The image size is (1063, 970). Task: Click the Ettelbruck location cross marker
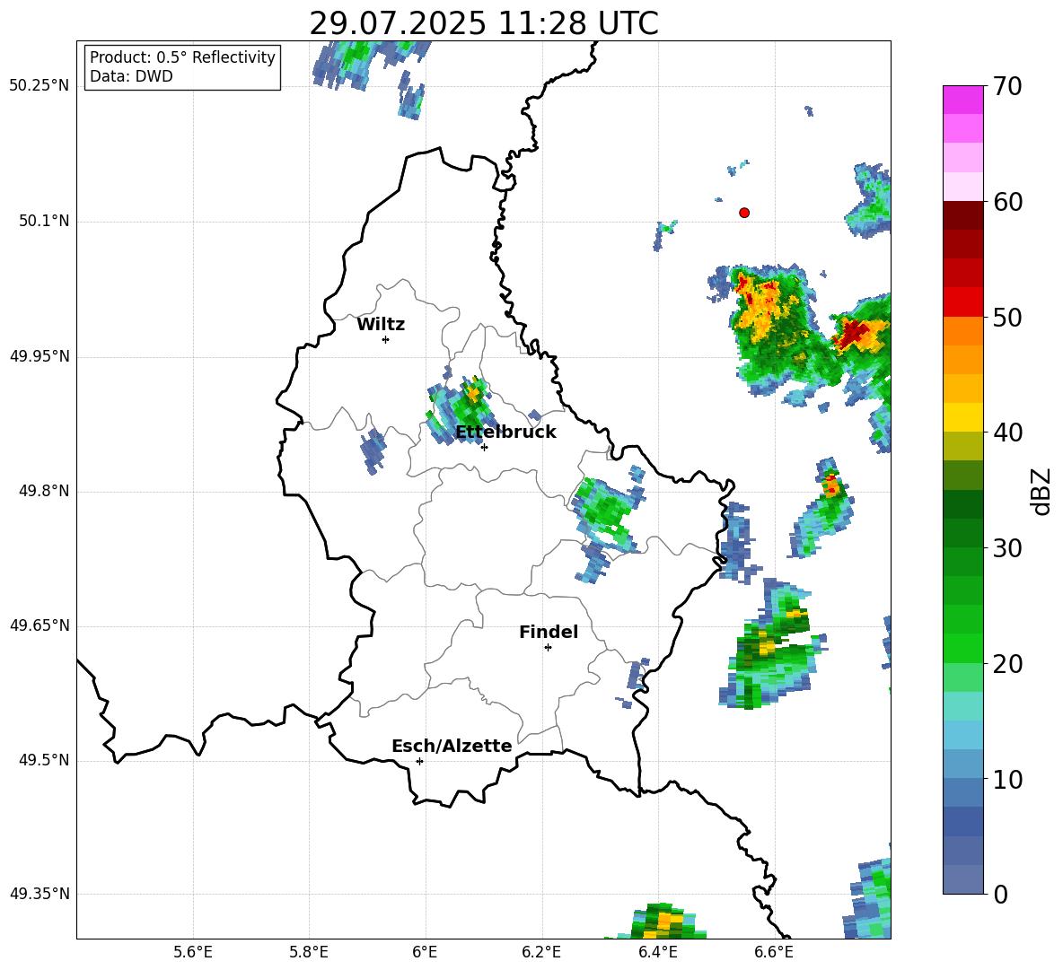coord(484,447)
